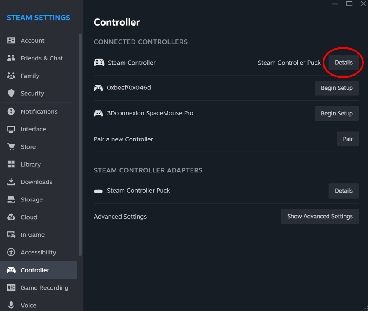Click the Downloads arrow icon

(11, 181)
